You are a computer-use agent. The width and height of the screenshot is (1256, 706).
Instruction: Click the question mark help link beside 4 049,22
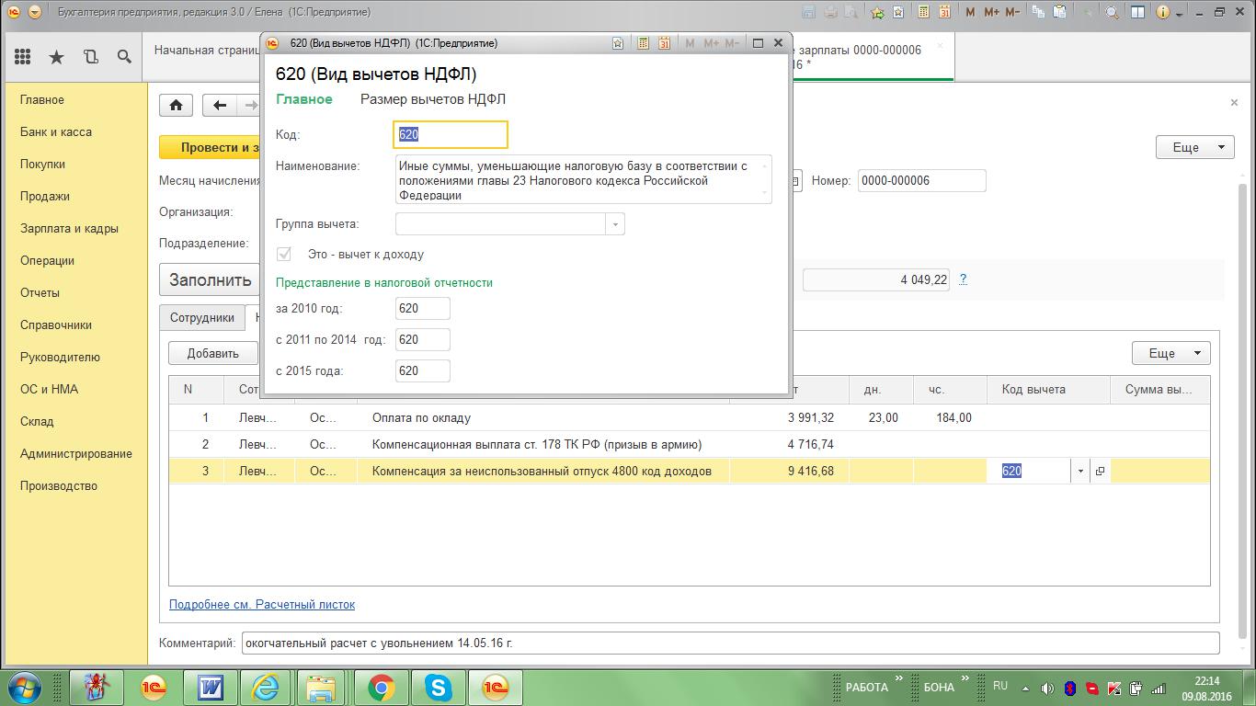(x=963, y=279)
